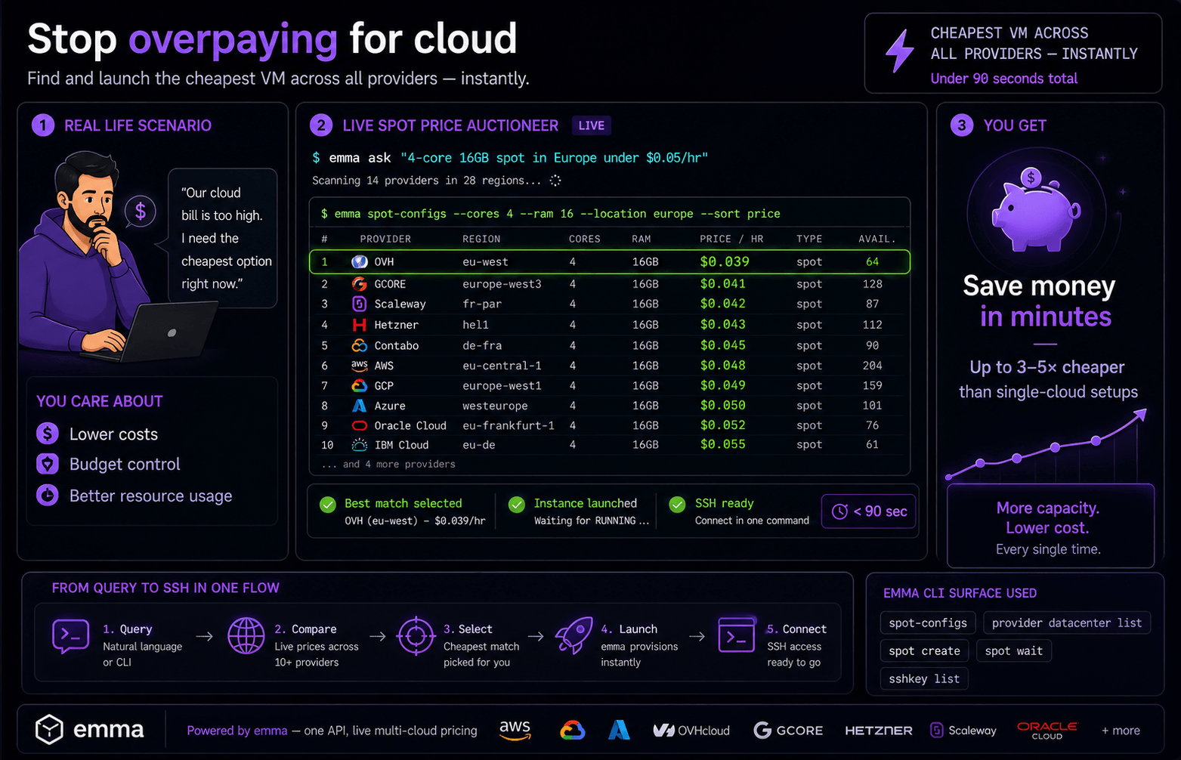Click the upward trend line chart
The image size is (1181, 760).
click(1047, 446)
